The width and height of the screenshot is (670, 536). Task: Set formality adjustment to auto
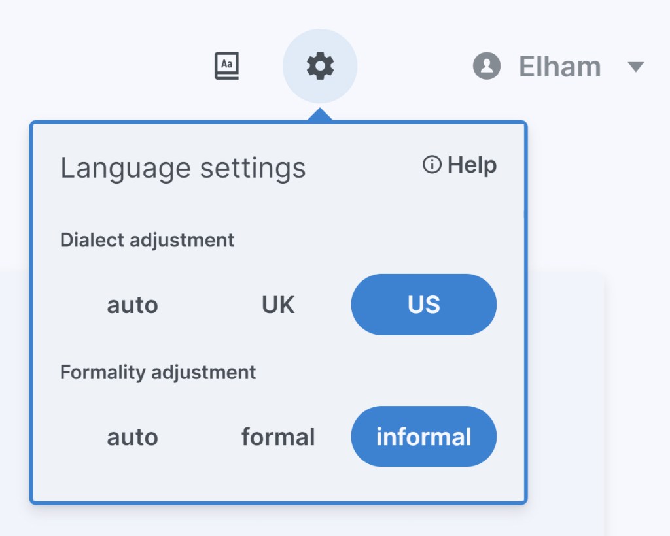pyautogui.click(x=133, y=437)
